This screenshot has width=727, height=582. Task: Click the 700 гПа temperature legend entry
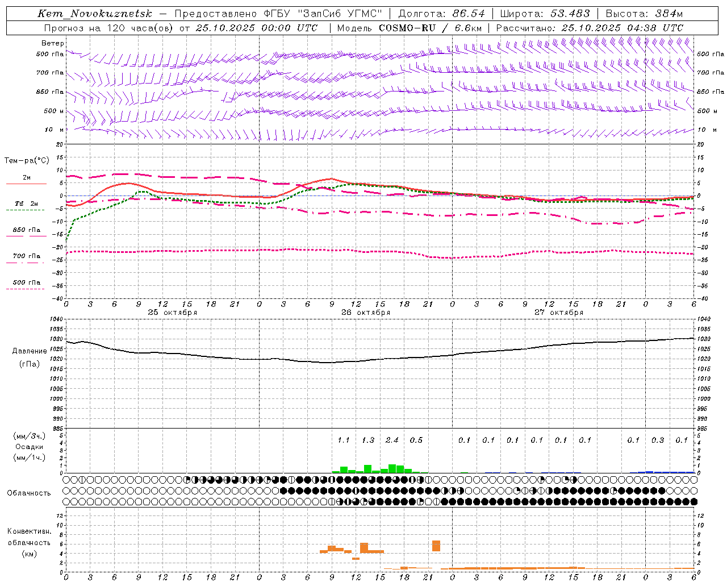click(26, 257)
